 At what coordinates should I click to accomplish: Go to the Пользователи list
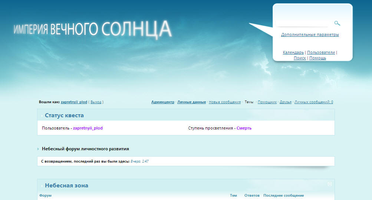point(321,53)
